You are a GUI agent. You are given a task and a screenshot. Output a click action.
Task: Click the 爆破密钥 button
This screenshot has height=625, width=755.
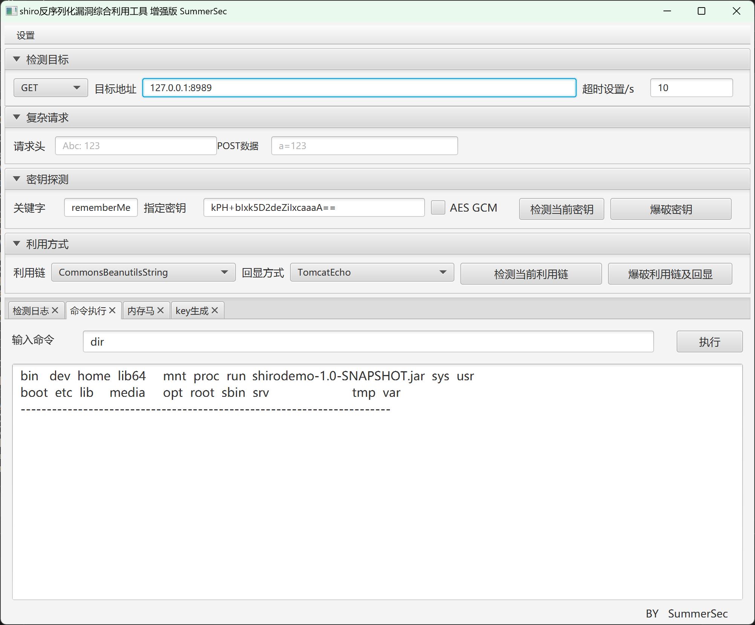[671, 209]
